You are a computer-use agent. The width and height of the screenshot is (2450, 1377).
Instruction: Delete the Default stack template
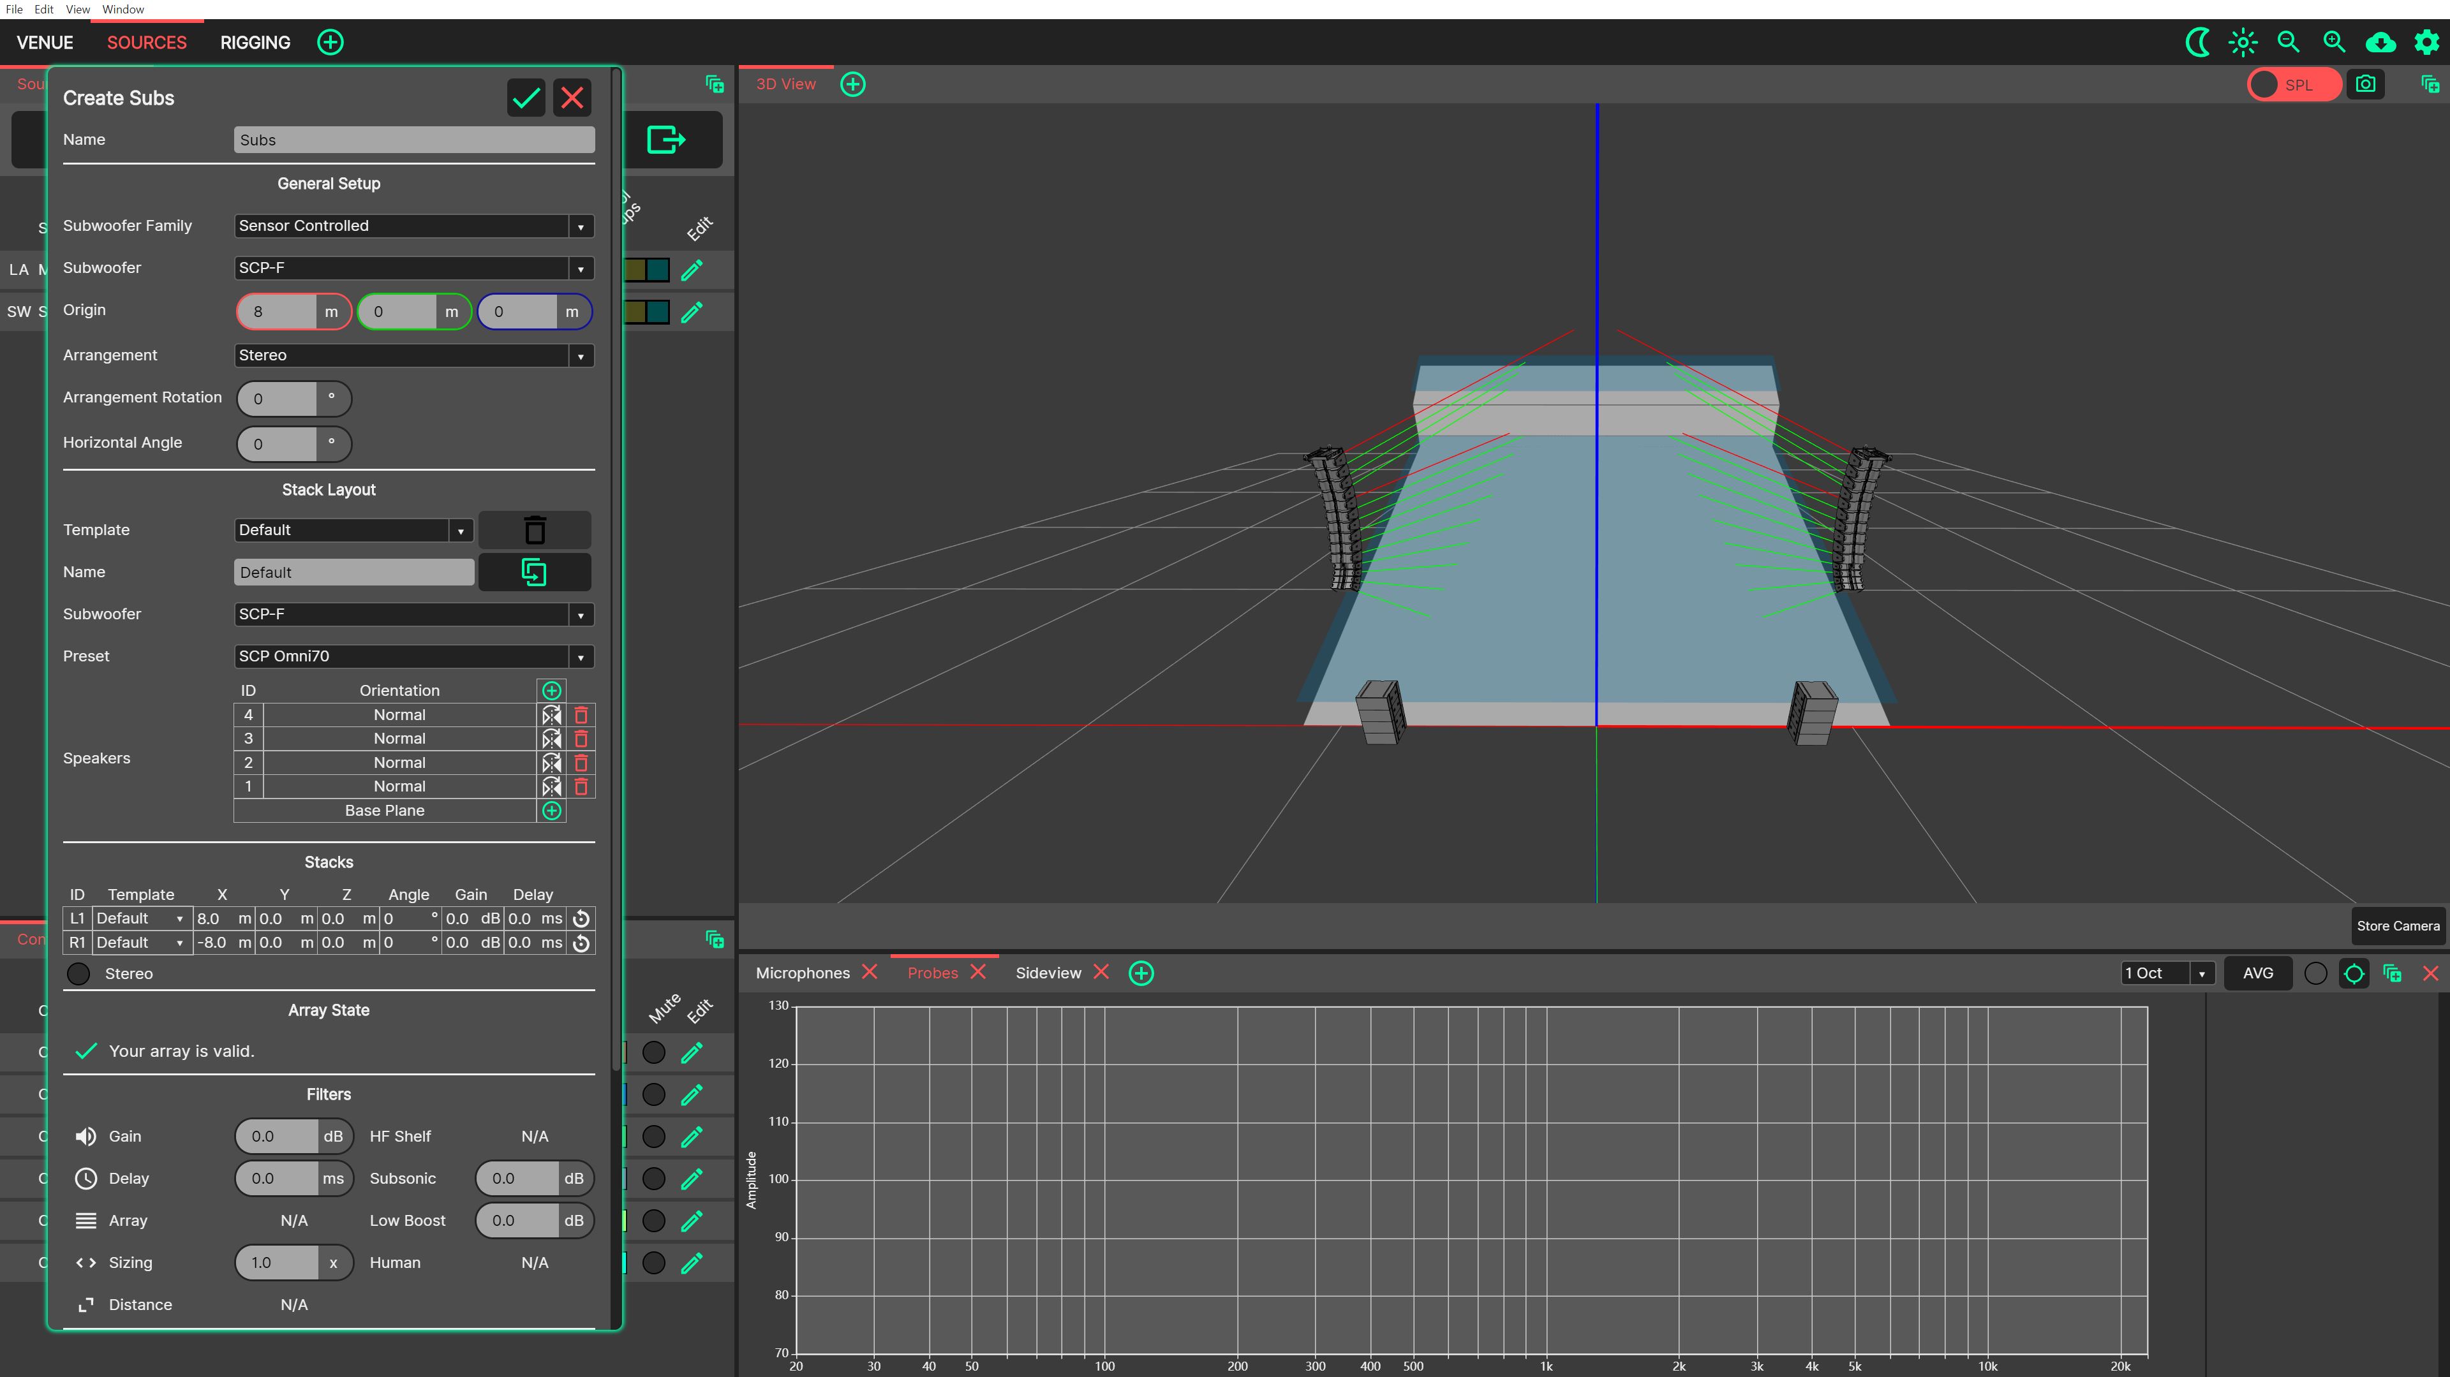point(535,529)
